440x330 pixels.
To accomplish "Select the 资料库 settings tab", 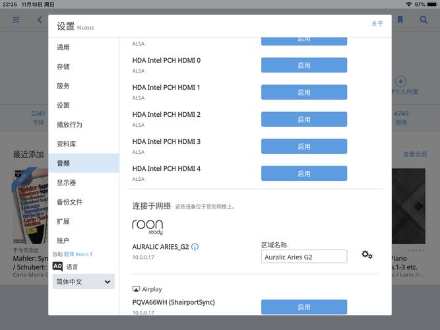I will pos(84,144).
